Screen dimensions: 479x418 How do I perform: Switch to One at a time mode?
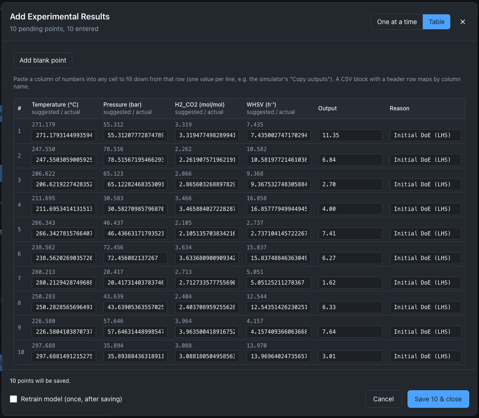click(x=397, y=22)
